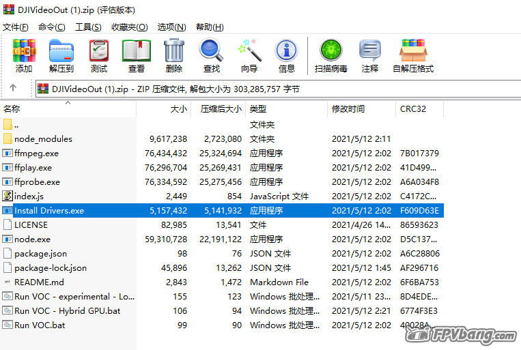
Task: Click the README.md file icon
Action: pos(8,282)
